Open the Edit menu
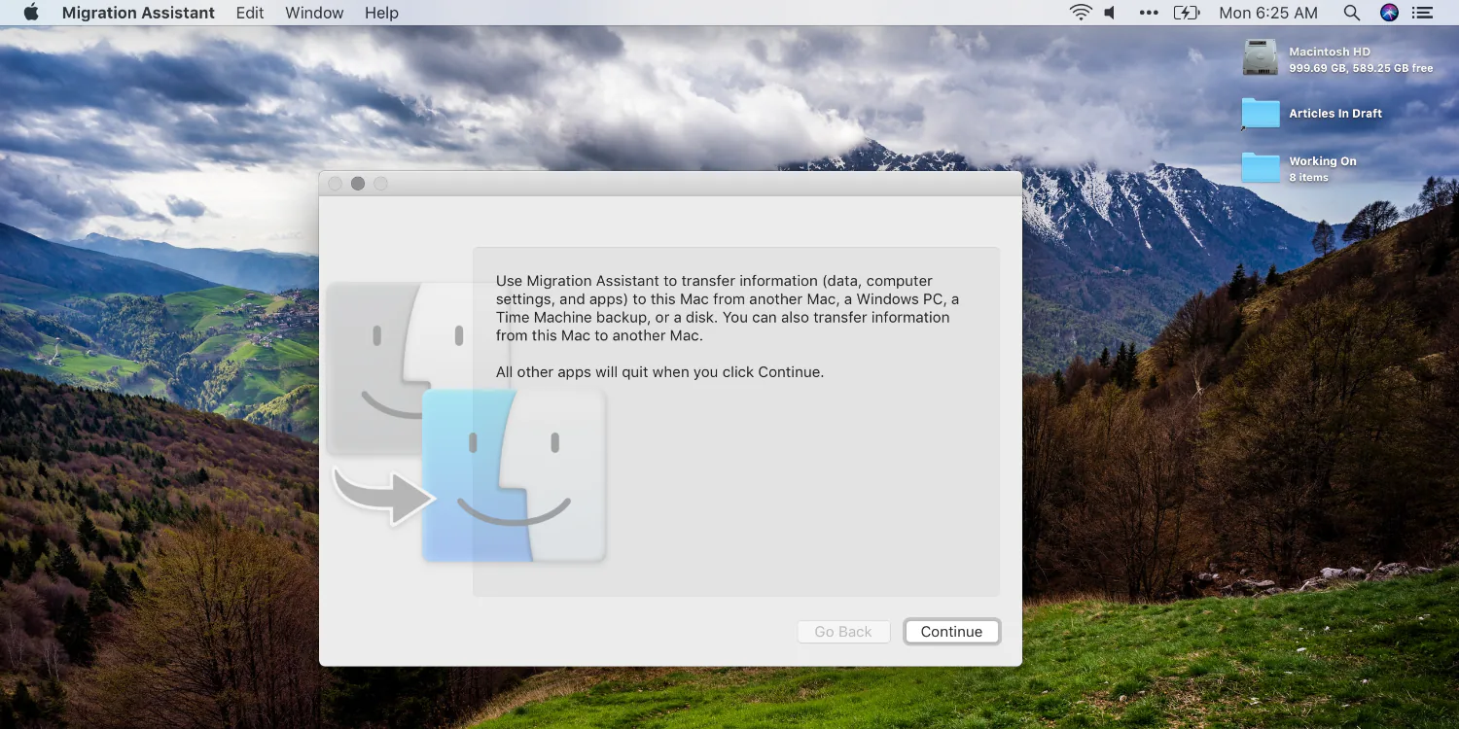Viewport: 1459px width, 729px height. click(250, 13)
